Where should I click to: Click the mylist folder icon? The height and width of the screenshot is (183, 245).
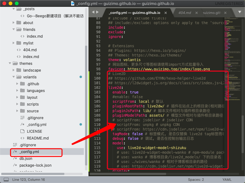click(x=19, y=43)
